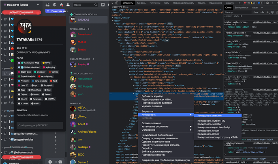
Task: Click the yellow O>•G role color dot
Action: point(43,63)
